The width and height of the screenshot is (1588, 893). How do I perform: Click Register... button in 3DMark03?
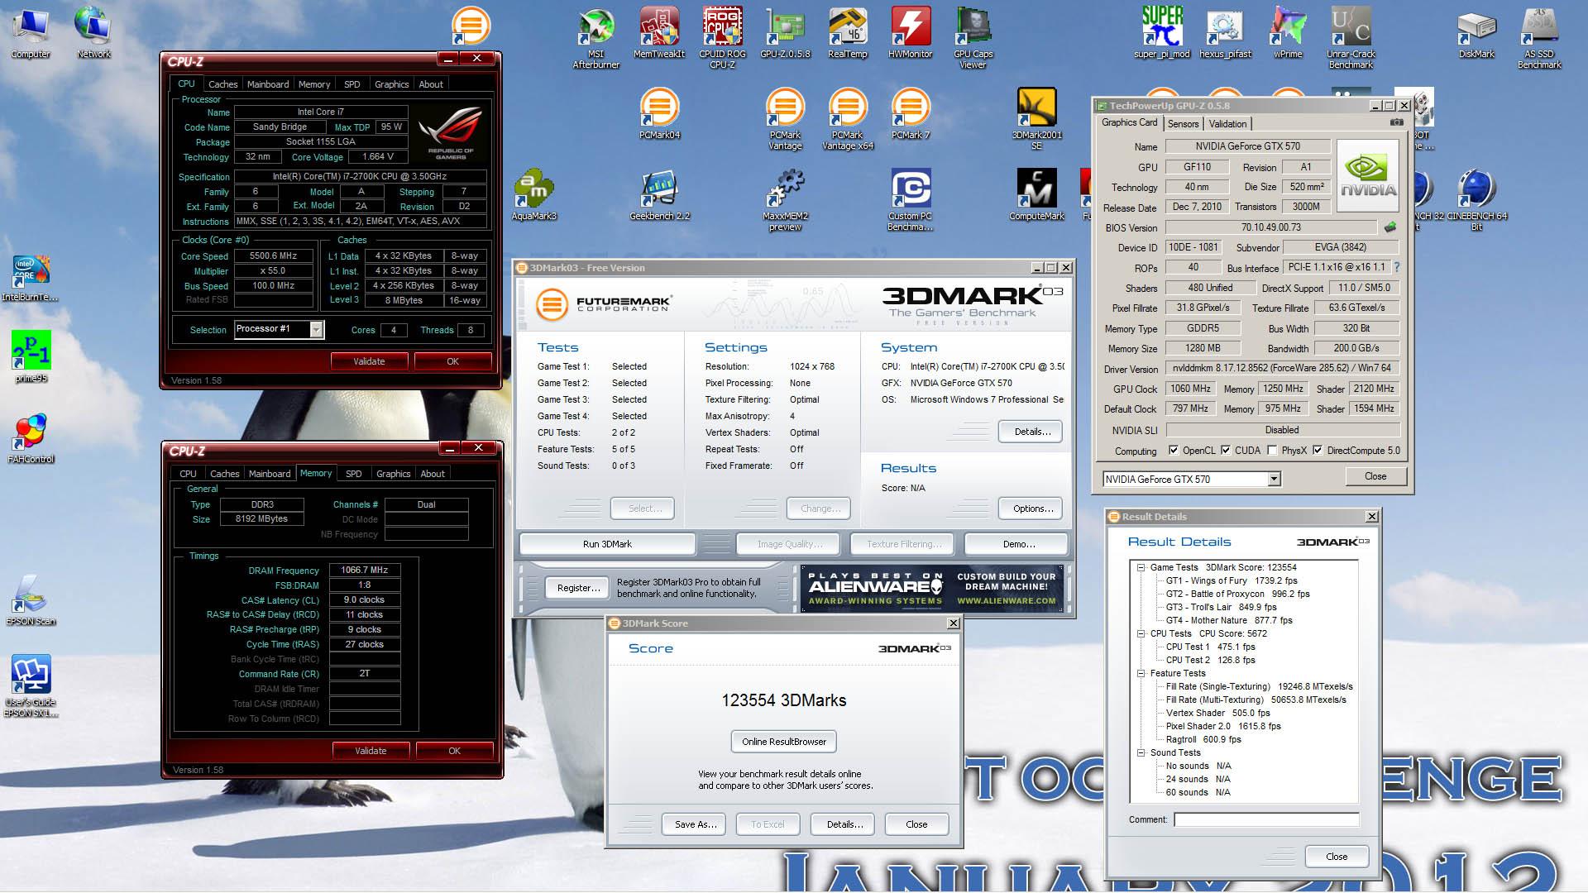pyautogui.click(x=578, y=588)
